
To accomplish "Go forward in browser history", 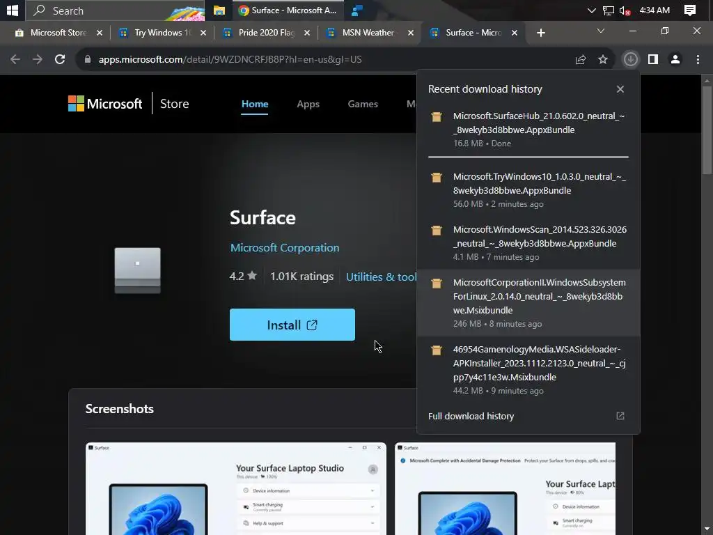I will (38, 59).
